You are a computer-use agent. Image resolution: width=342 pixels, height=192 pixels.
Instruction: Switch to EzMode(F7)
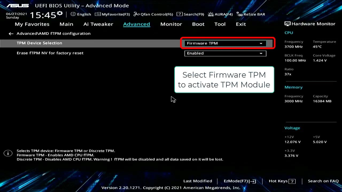[240, 181]
